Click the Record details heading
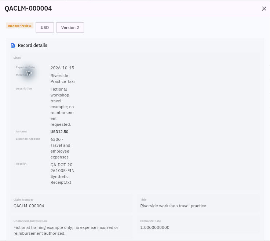270x241 pixels. [33, 45]
